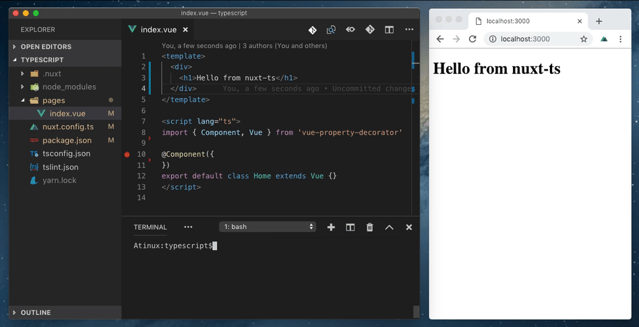
Task: Toggle the breakpoint on line 10
Action: point(127,154)
